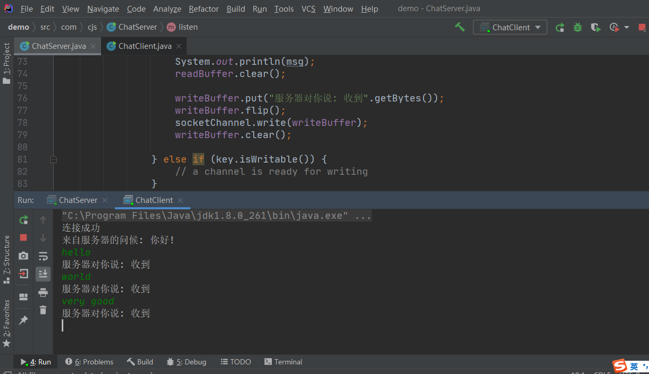Open the TODO tool window
Image resolution: width=649 pixels, height=374 pixels.
pyautogui.click(x=235, y=362)
